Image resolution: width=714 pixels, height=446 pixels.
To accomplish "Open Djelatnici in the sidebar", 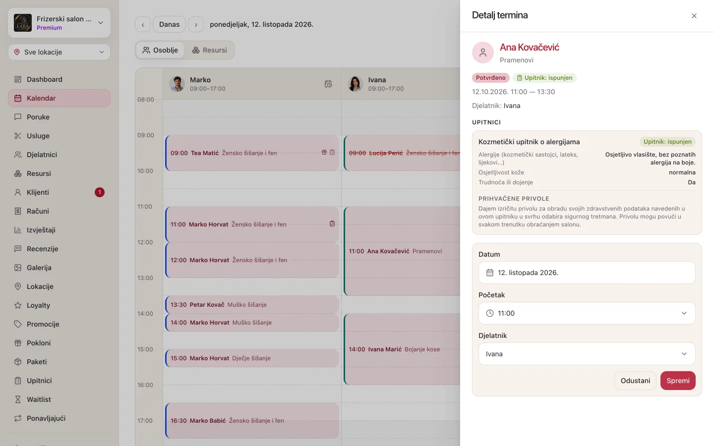I will point(59,155).
